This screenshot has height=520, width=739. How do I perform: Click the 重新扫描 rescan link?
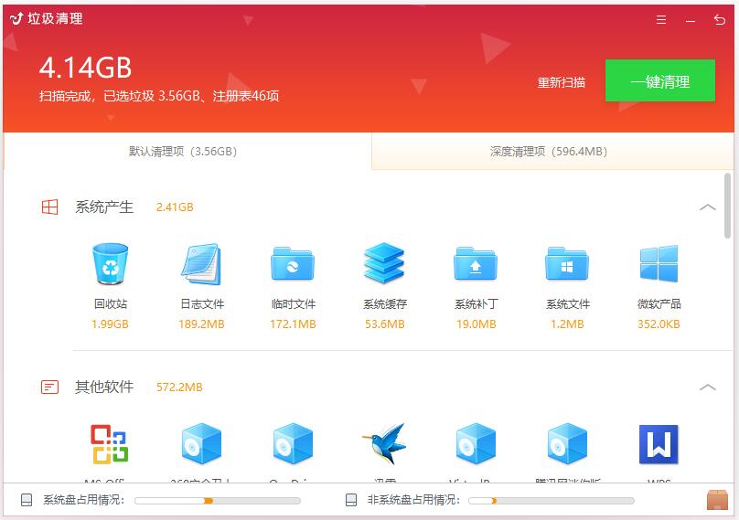click(561, 82)
